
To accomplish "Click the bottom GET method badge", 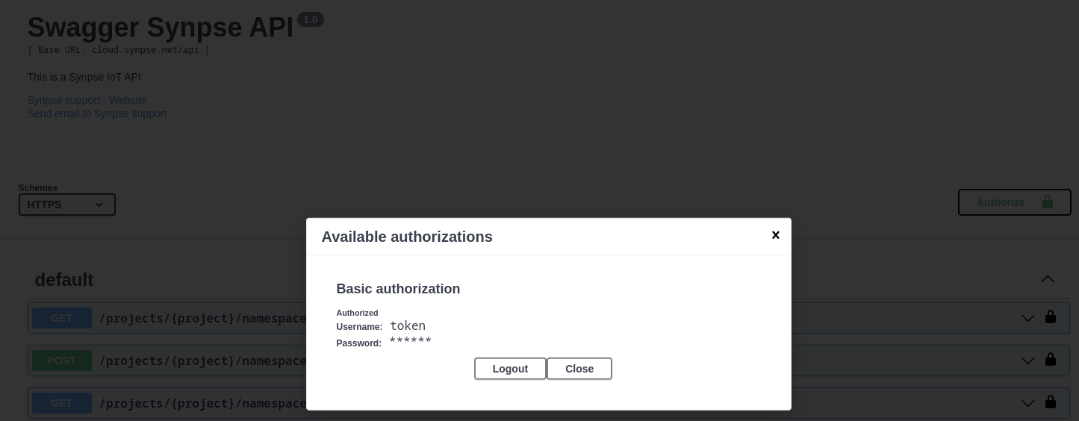I will click(62, 403).
